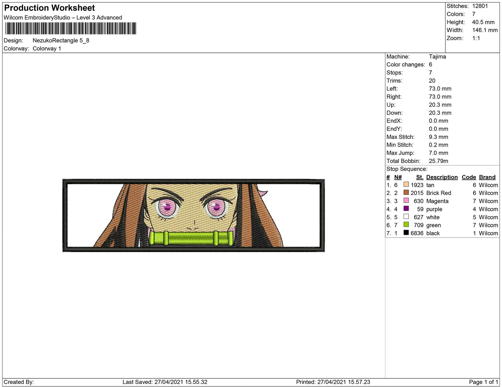Click the "Wilcom" brand in the black row
The image size is (502, 387).
click(x=488, y=233)
